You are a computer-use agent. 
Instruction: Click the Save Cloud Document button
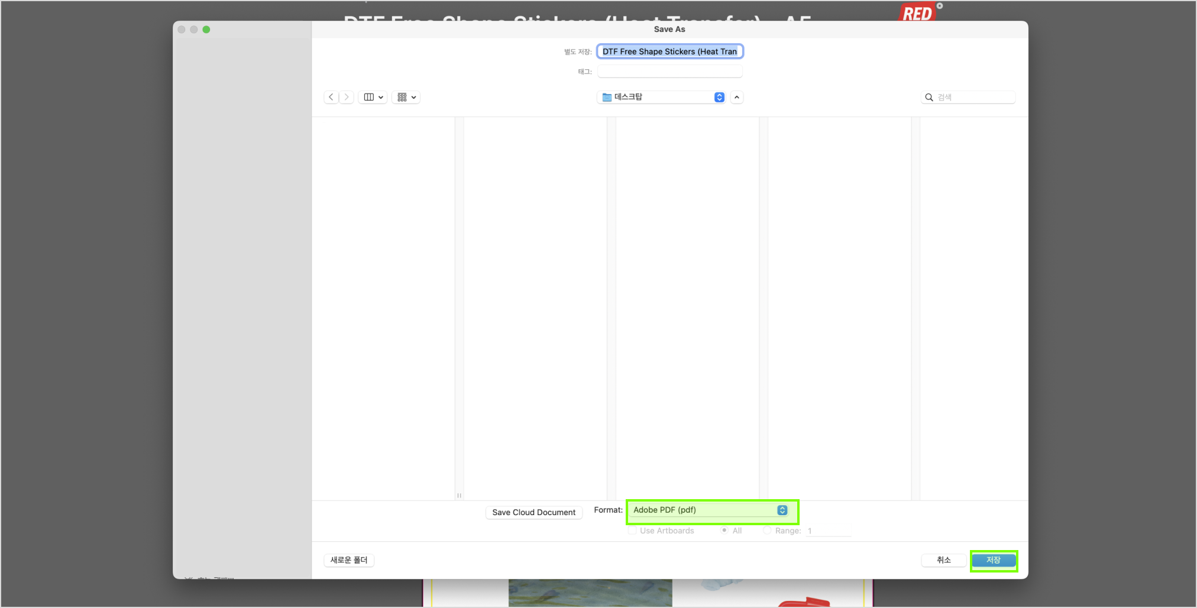(x=533, y=512)
